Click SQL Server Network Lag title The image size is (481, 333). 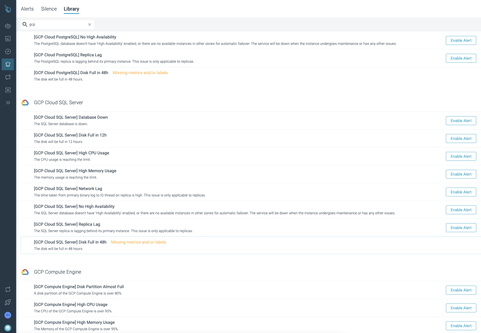click(x=68, y=189)
